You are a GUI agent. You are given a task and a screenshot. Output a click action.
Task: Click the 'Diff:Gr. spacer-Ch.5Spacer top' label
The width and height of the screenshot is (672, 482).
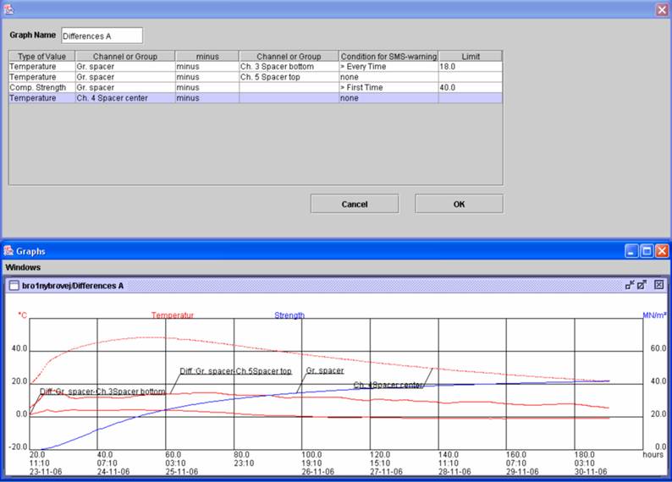click(x=236, y=371)
